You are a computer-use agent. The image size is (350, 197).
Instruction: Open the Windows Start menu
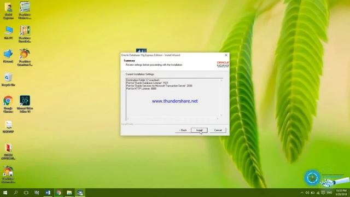point(5,193)
